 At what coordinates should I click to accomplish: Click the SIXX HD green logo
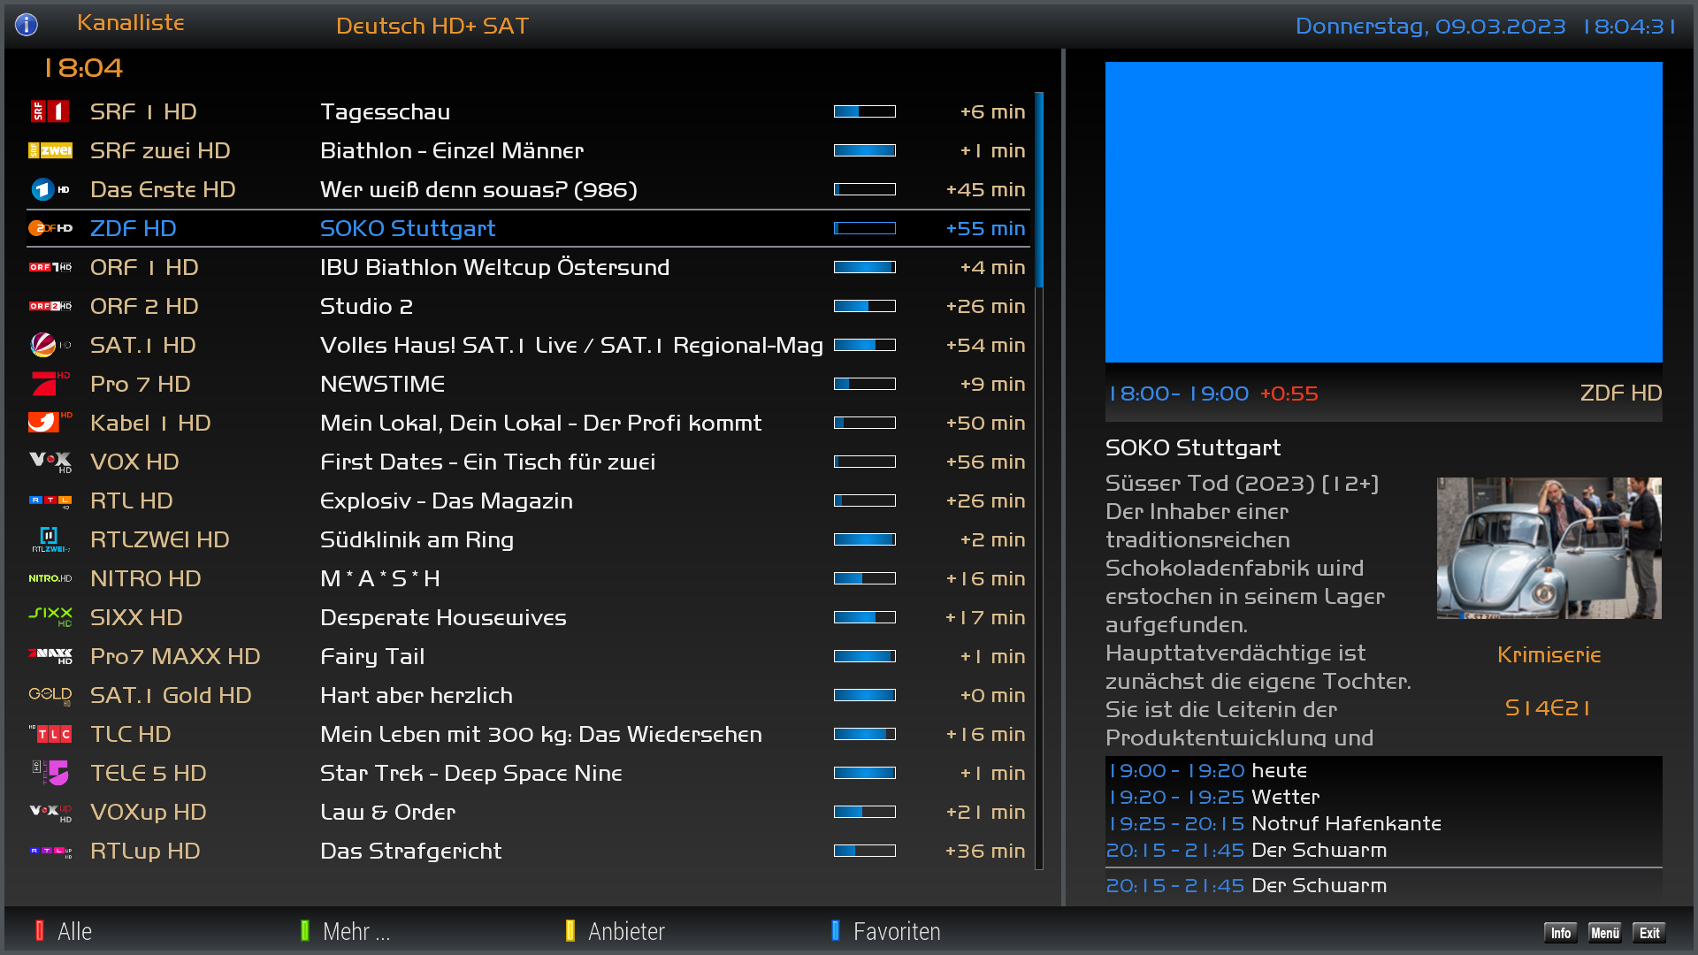click(x=50, y=616)
